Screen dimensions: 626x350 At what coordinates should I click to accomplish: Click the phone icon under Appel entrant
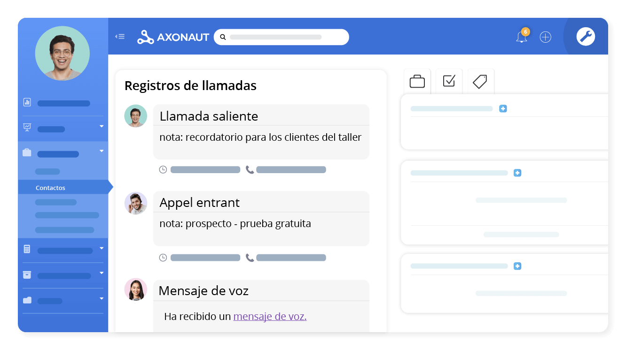point(250,257)
